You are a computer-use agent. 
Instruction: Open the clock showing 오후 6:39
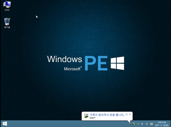pos(162,124)
